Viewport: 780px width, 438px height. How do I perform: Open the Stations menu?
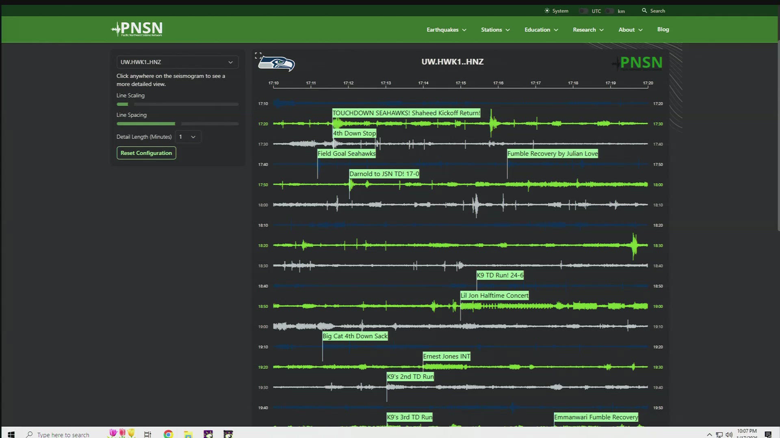(495, 30)
